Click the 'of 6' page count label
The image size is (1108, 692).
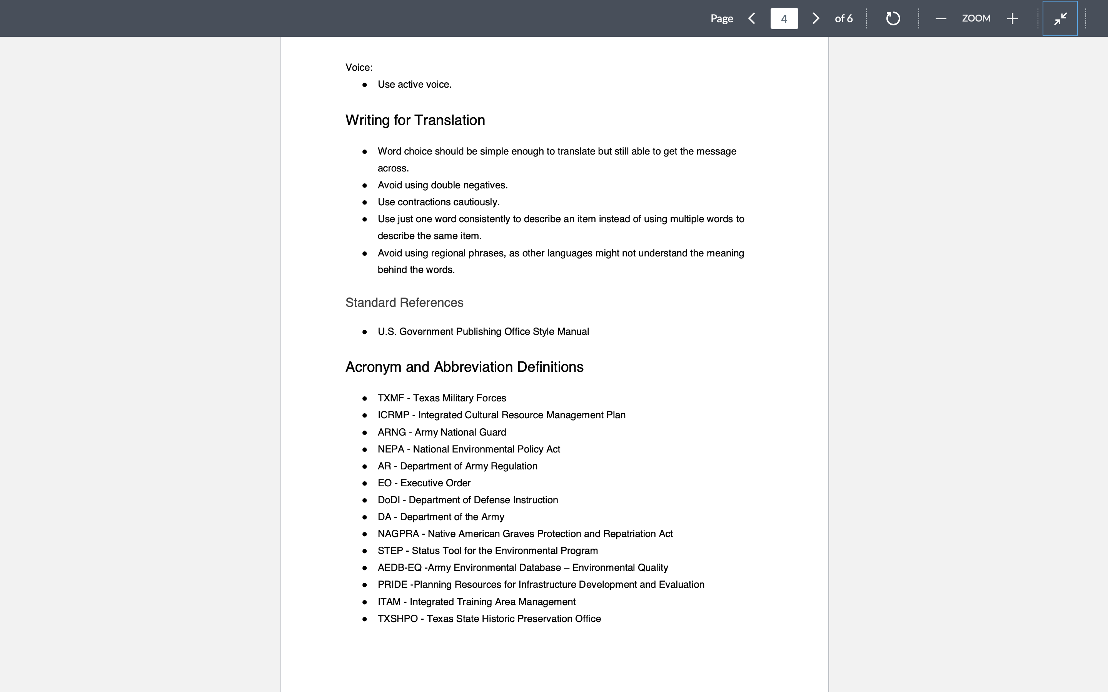point(843,18)
